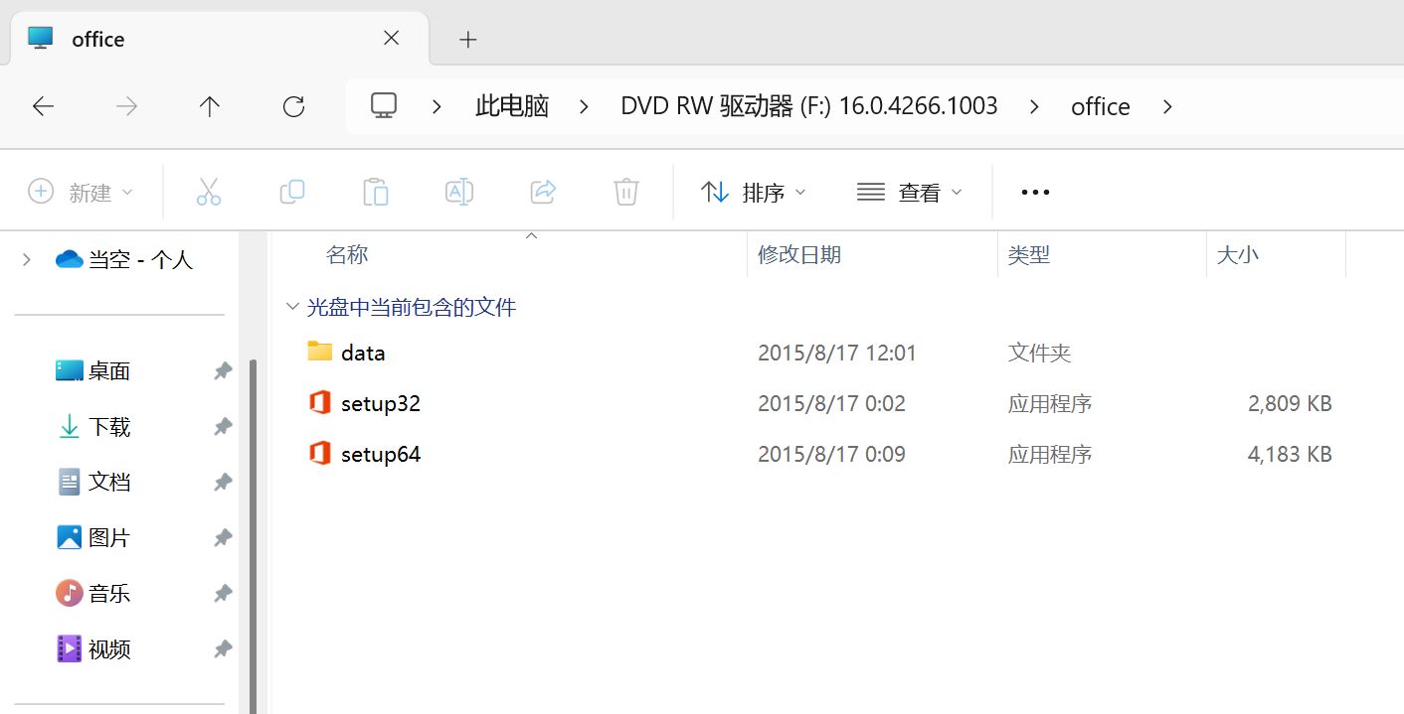Go up one directory level
1404x714 pixels.
coord(209,106)
